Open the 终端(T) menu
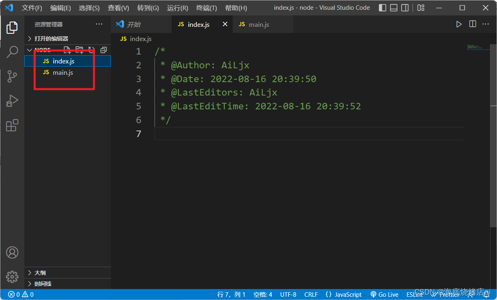Image resolution: width=497 pixels, height=300 pixels. [x=206, y=8]
